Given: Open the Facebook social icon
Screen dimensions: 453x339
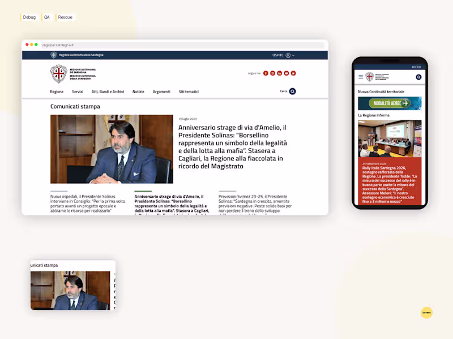Looking at the screenshot, I should [x=266, y=73].
